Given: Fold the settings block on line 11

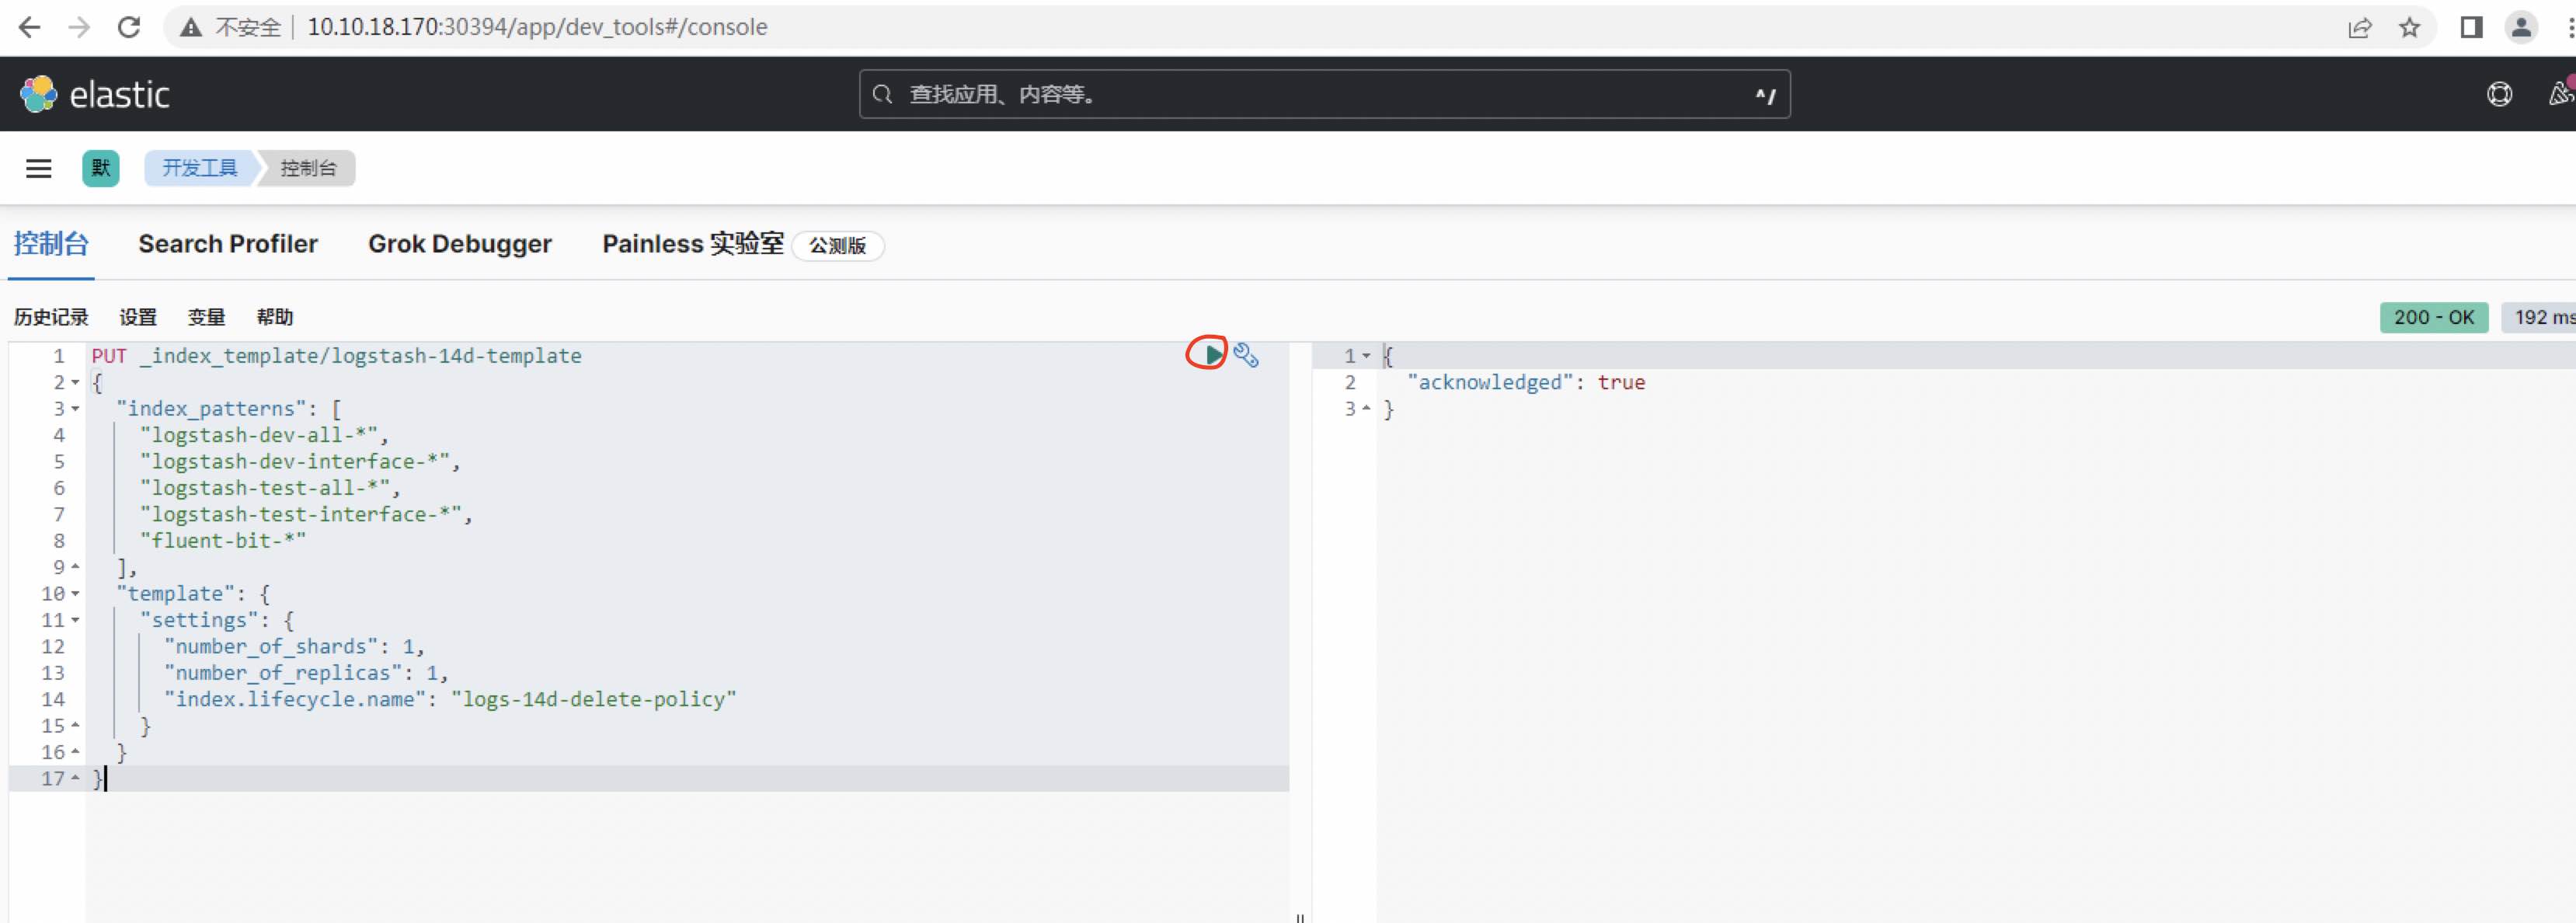Looking at the screenshot, I should 75,620.
